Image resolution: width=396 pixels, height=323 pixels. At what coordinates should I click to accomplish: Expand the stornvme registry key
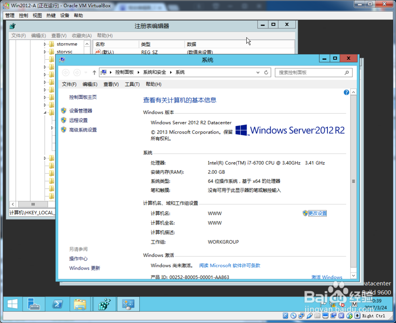coord(45,44)
